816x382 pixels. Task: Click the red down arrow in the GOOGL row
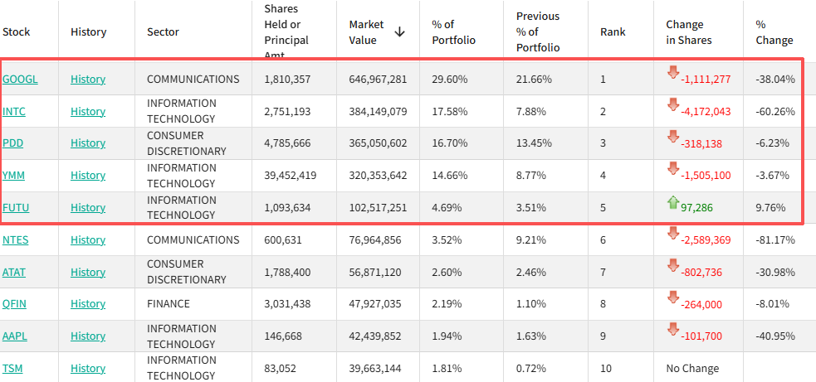click(x=673, y=73)
